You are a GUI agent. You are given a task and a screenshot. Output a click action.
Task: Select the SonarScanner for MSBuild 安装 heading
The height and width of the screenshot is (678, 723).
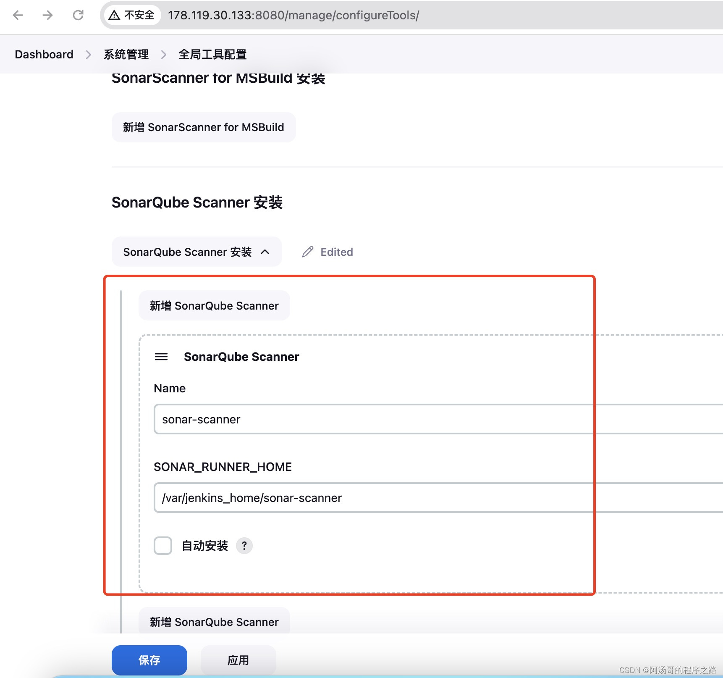218,78
